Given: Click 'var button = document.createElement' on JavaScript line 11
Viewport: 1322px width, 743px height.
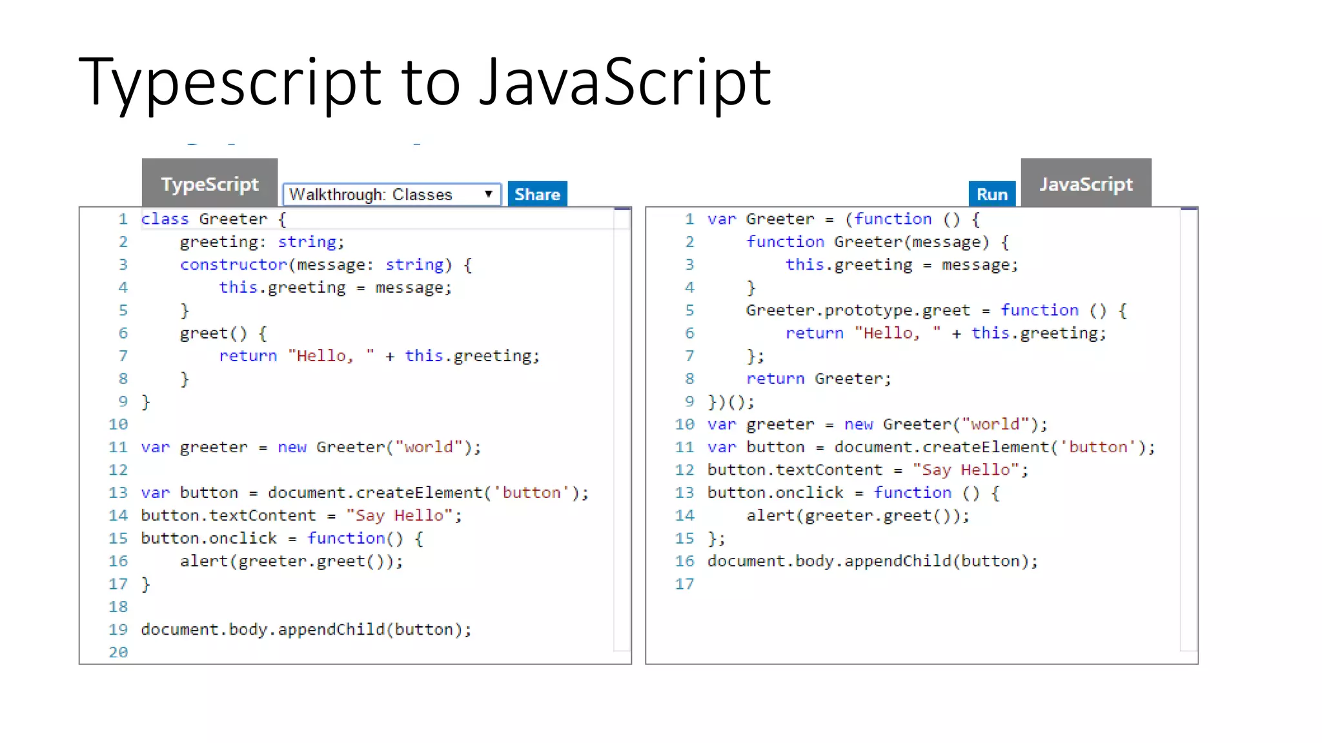Looking at the screenshot, I should pos(931,447).
